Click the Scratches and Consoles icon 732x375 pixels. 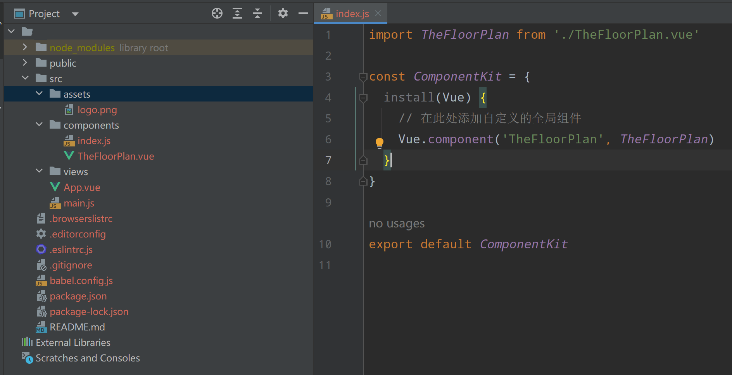pyautogui.click(x=27, y=358)
